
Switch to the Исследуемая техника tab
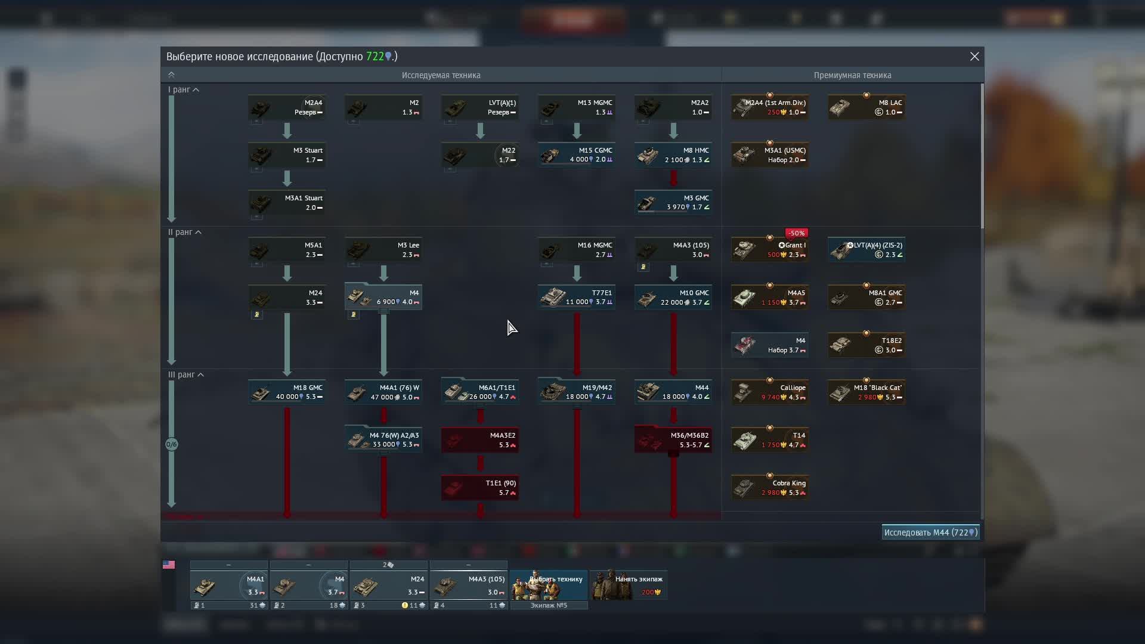pos(442,75)
